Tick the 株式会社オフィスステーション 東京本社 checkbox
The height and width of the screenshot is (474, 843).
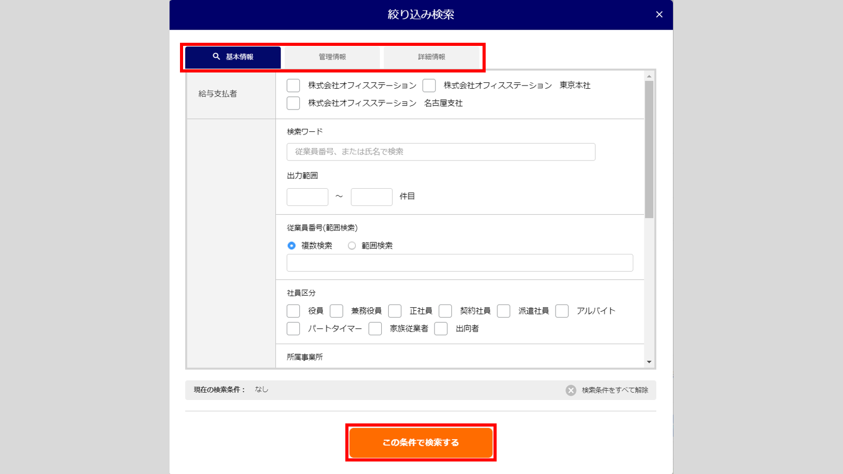click(429, 86)
